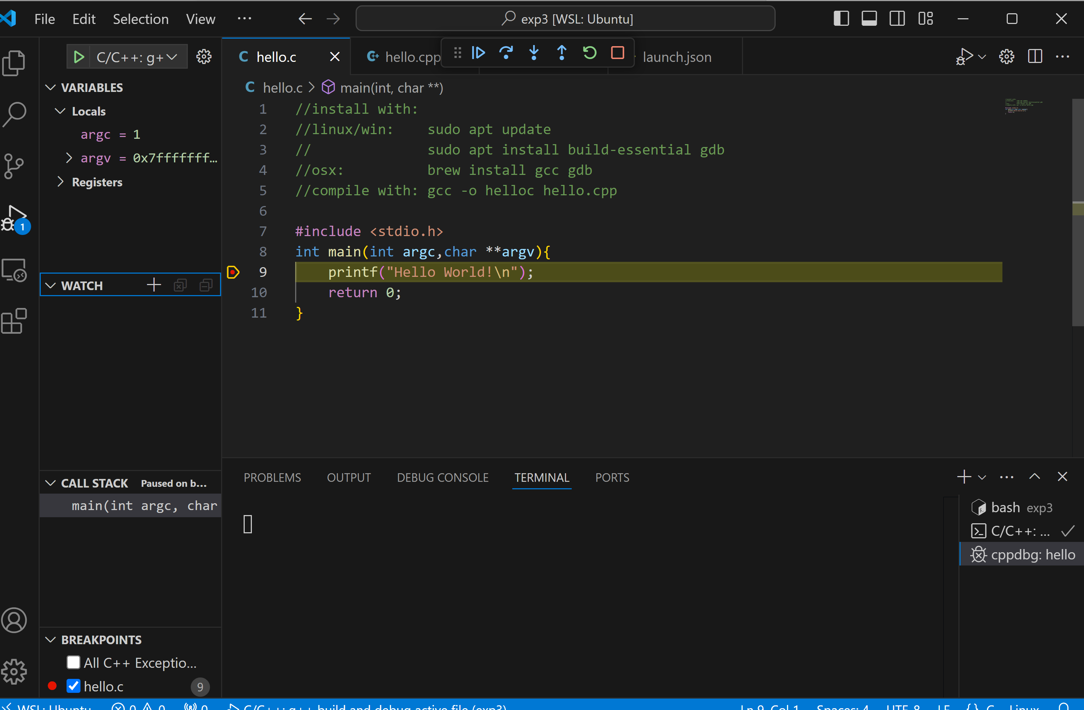Click the exp3 command center search box

point(565,19)
